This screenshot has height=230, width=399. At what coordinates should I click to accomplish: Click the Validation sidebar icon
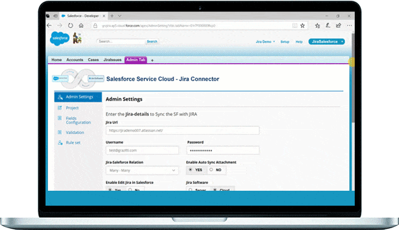click(x=60, y=132)
